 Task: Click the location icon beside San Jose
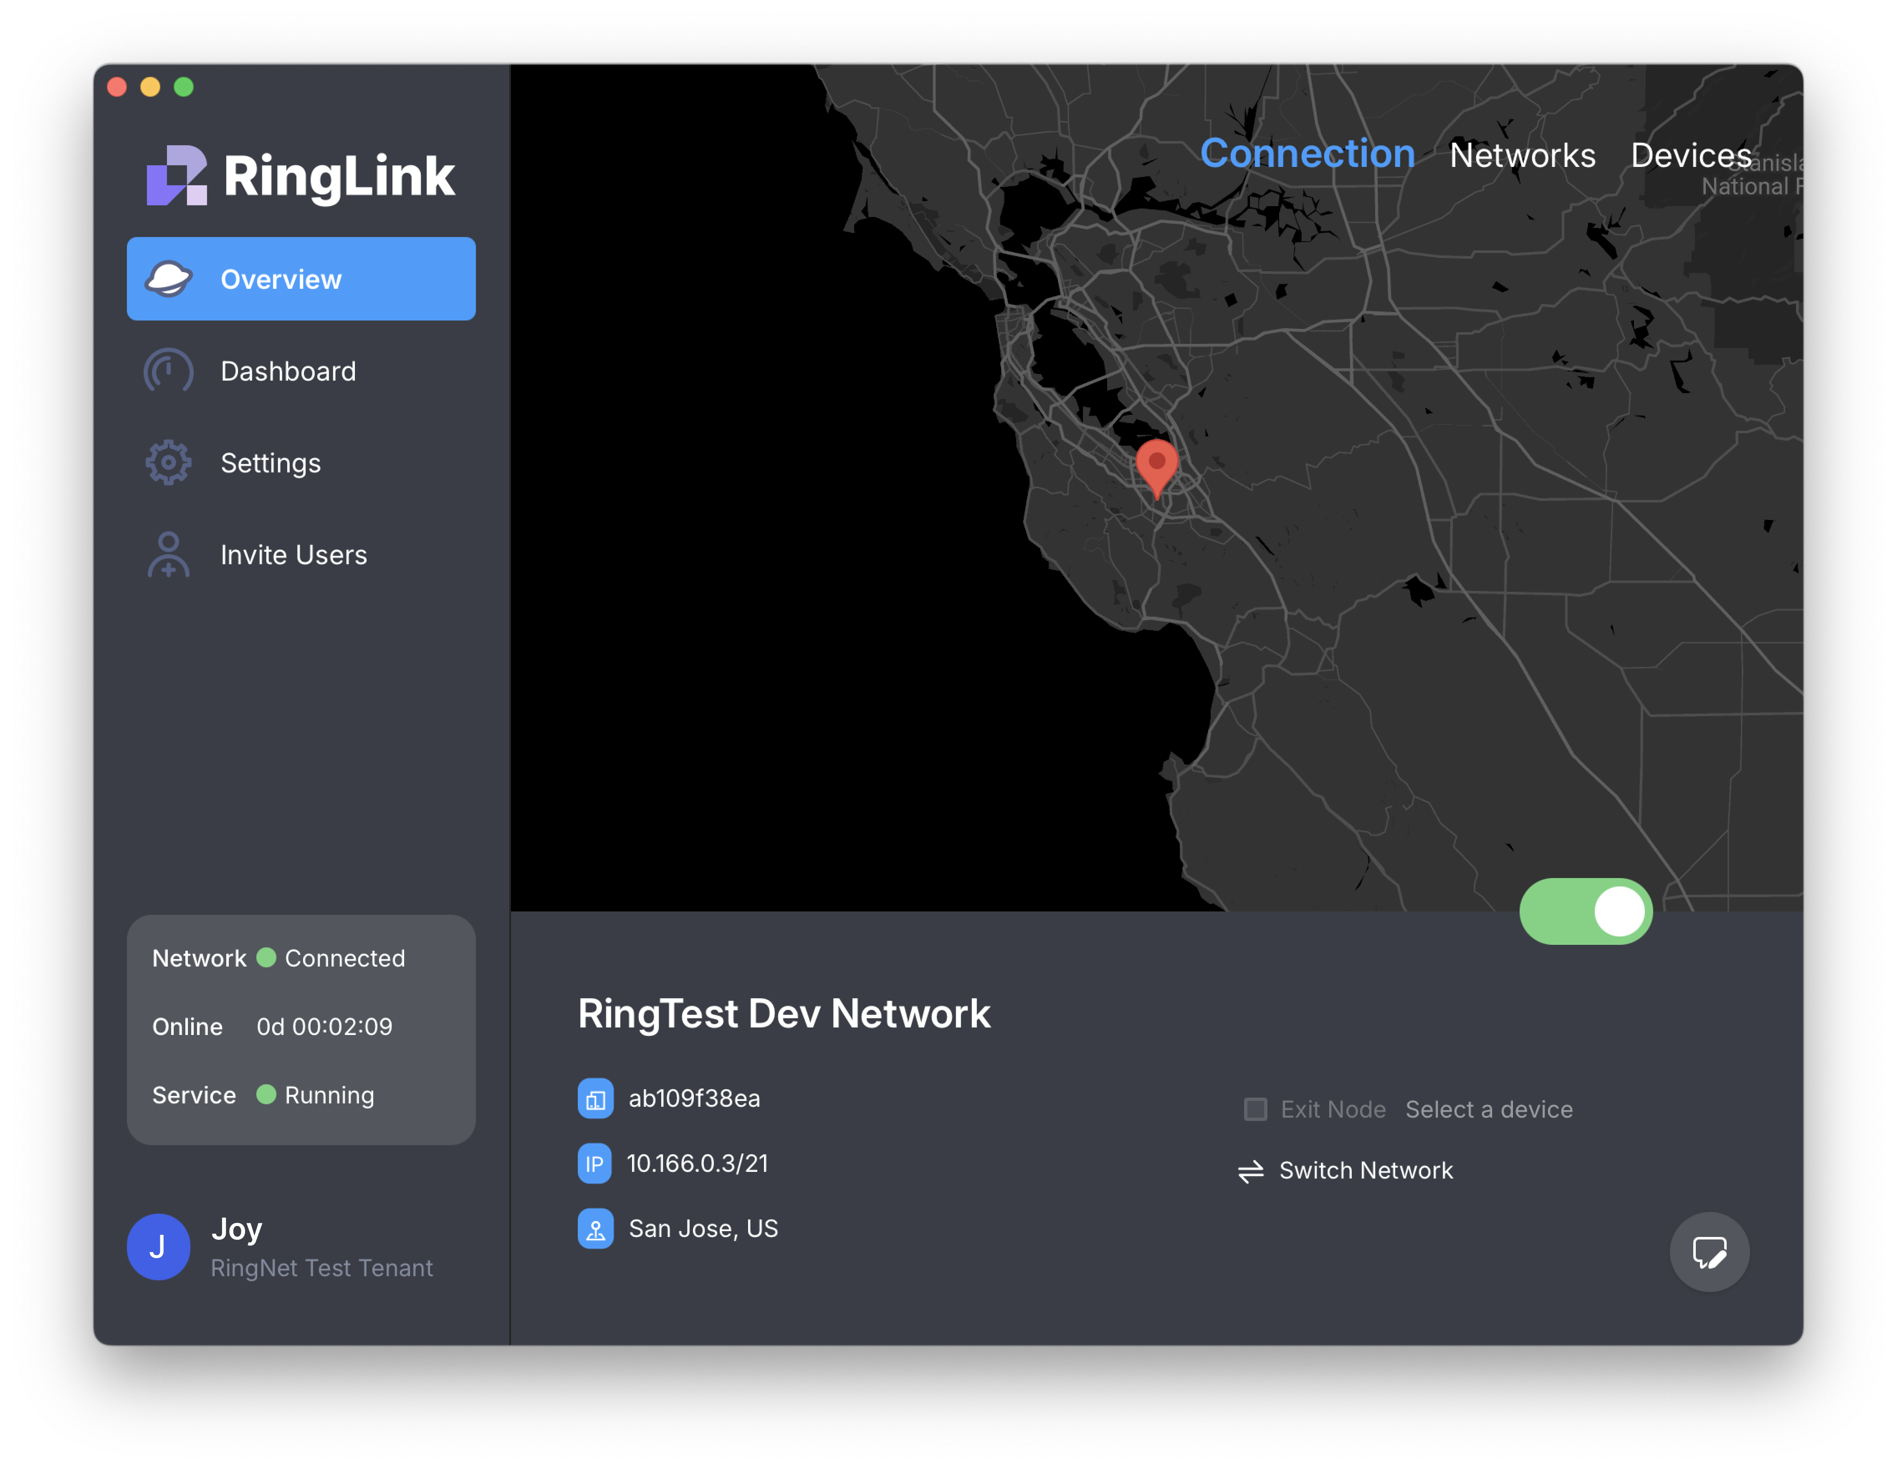pos(596,1229)
